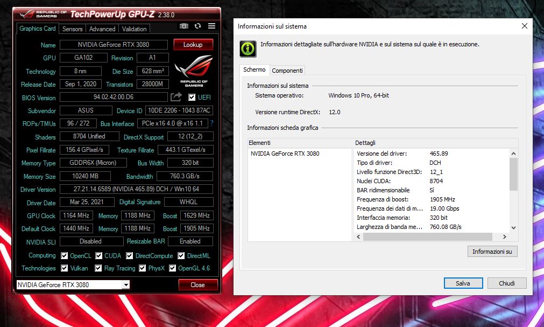Click the GPU field GA102
Image resolution: width=544 pixels, height=327 pixels.
[x=83, y=58]
